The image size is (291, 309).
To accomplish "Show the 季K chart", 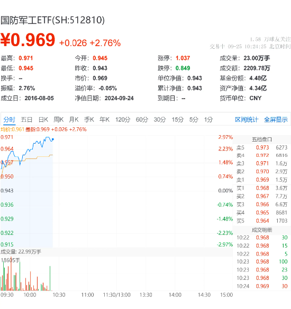I will point(89,119).
